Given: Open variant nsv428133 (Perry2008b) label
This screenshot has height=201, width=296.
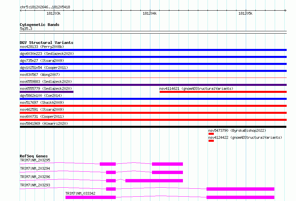Looking at the screenshot, I should pyautogui.click(x=42, y=47).
